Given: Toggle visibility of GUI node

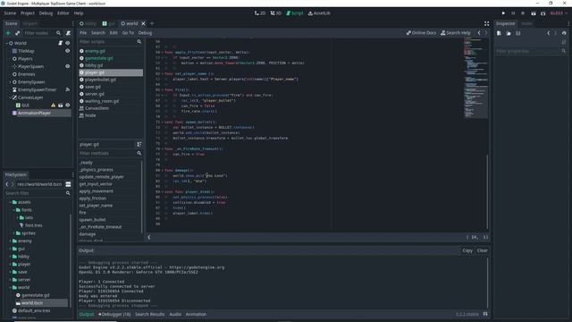Looking at the screenshot, I should click(x=68, y=106).
